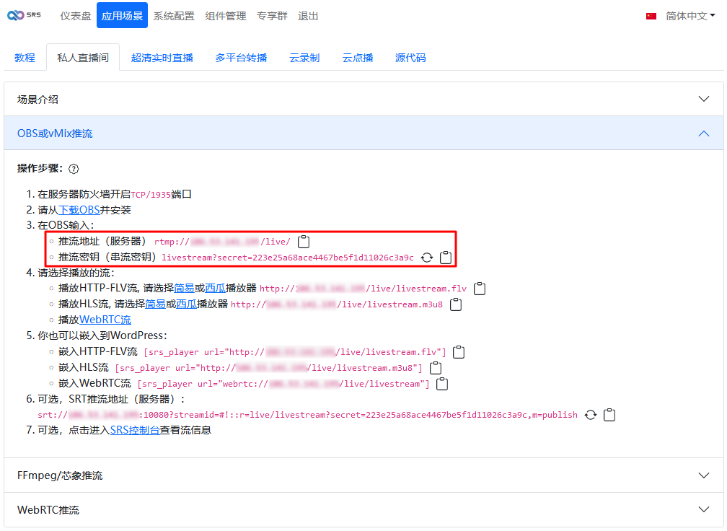This screenshot has width=727, height=531.
Task: Open the 专享群 menu
Action: coord(272,16)
